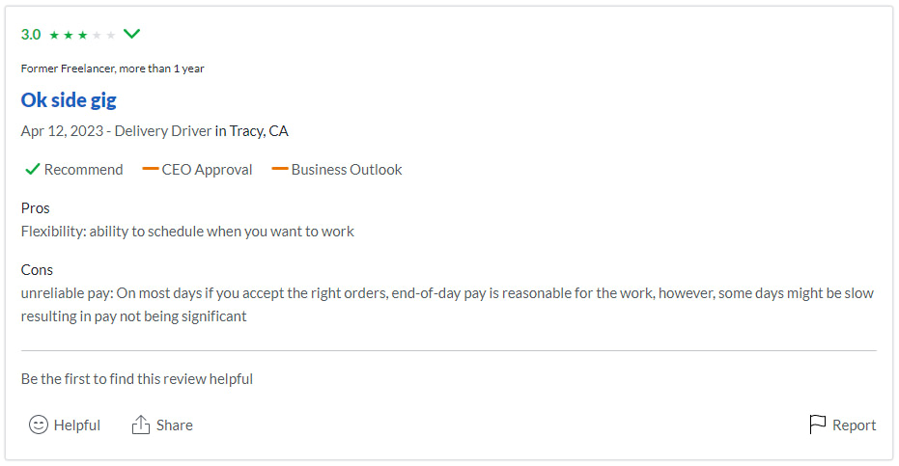Image resolution: width=899 pixels, height=466 pixels.
Task: Click the green Recommend checkmark icon
Action: 33,169
